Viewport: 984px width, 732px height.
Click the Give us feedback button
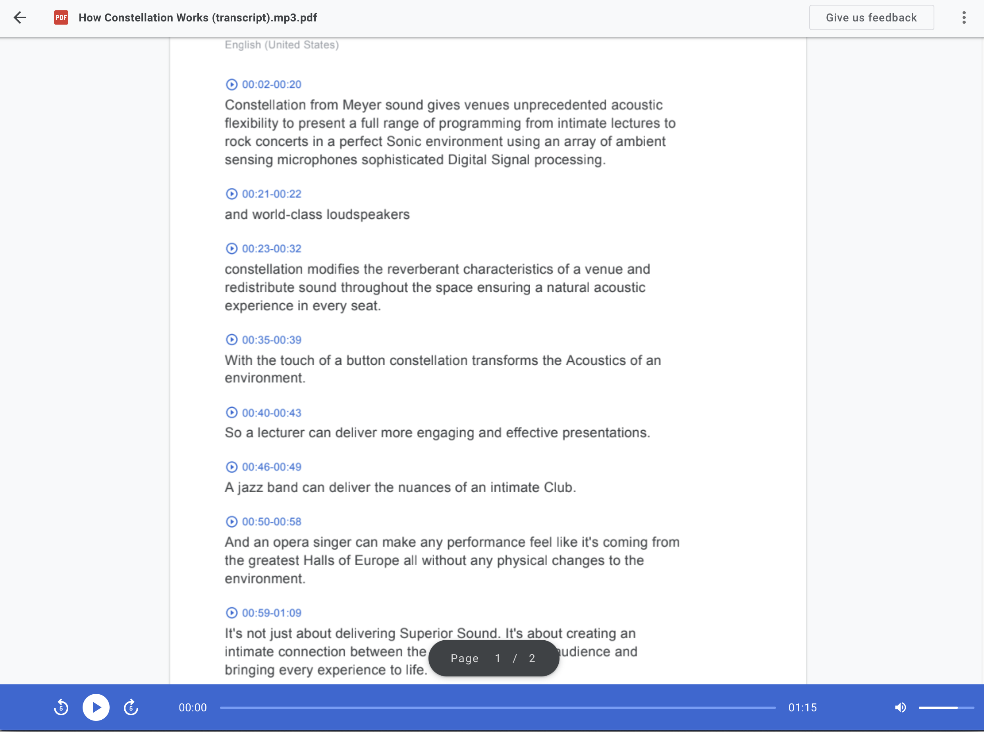click(x=871, y=18)
